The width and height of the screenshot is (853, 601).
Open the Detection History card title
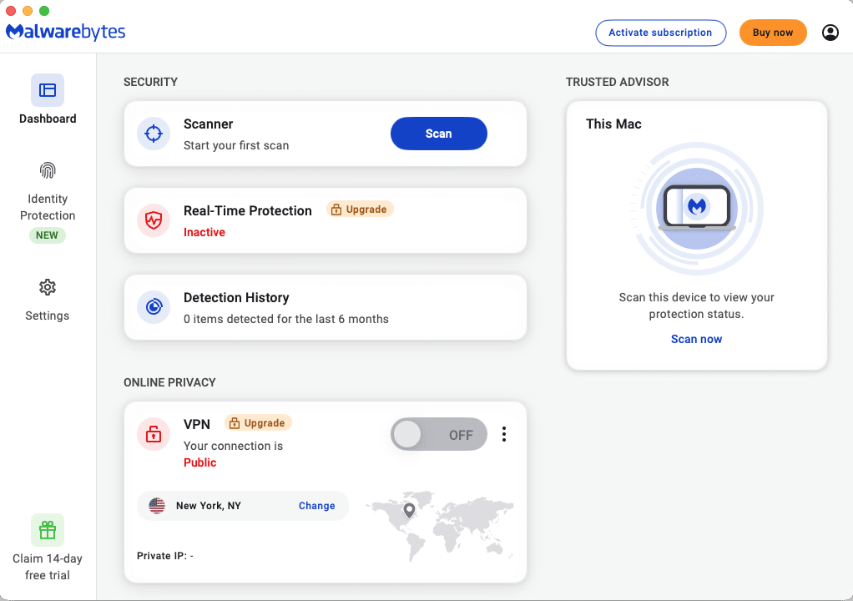pyautogui.click(x=236, y=297)
